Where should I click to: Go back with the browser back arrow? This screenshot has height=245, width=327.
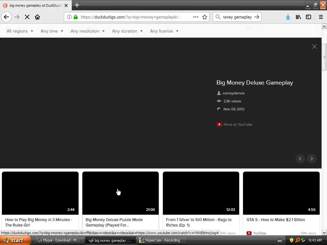point(6,17)
